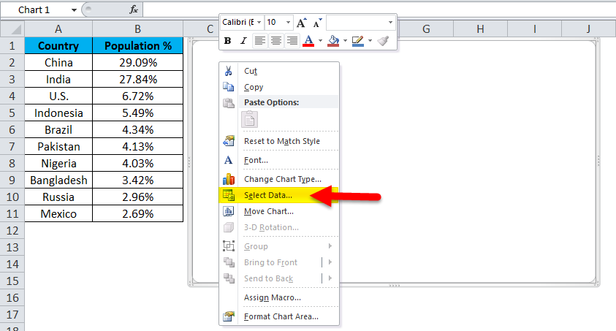
Task: Apply shape fill paint bucket
Action: (333, 40)
